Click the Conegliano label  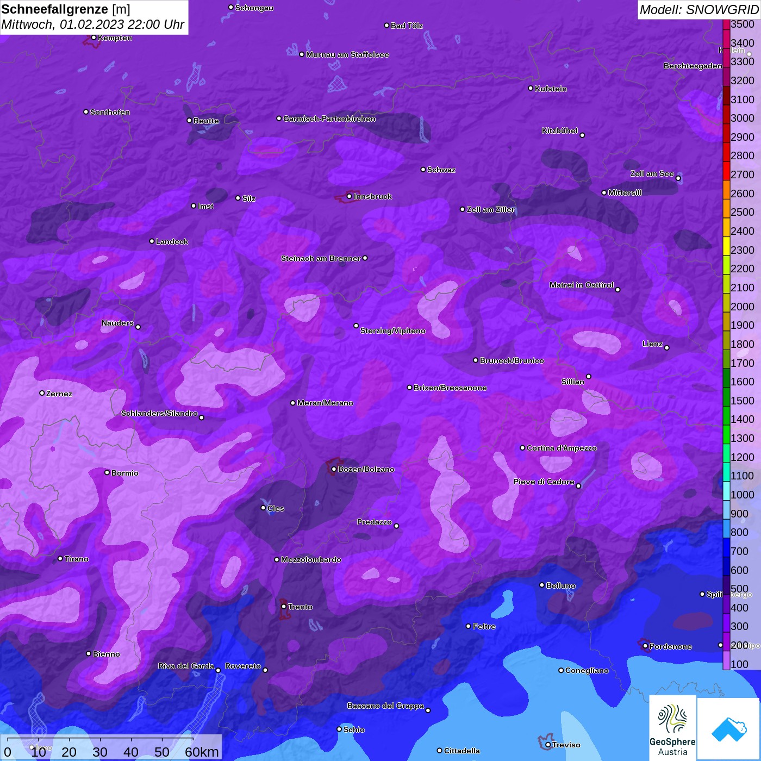[x=587, y=670]
